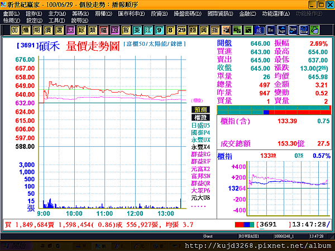Click the 櫃 (OTC) toolbar icon
This screenshot has width=335, height=251.
pyautogui.click(x=26, y=30)
